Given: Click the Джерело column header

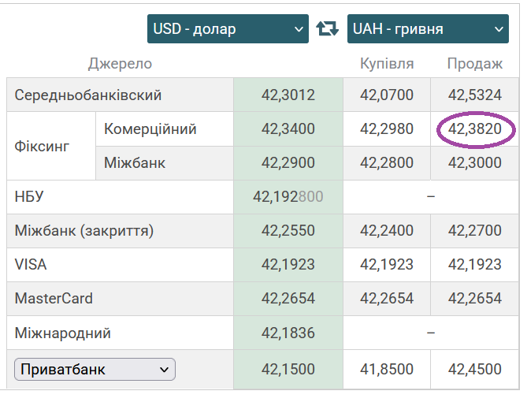Looking at the screenshot, I should click(120, 64).
